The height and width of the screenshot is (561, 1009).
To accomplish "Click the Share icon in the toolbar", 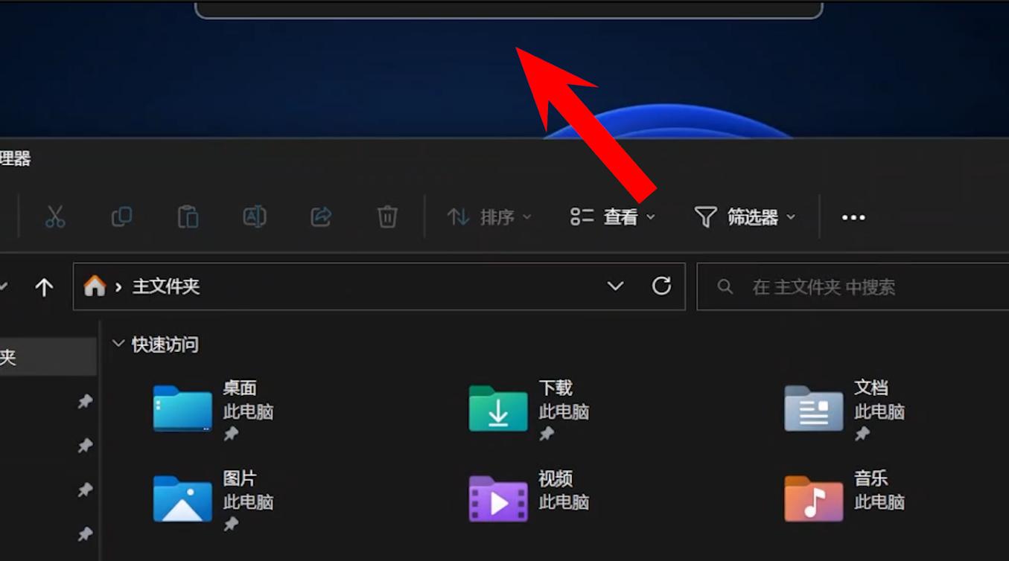I will tap(319, 217).
